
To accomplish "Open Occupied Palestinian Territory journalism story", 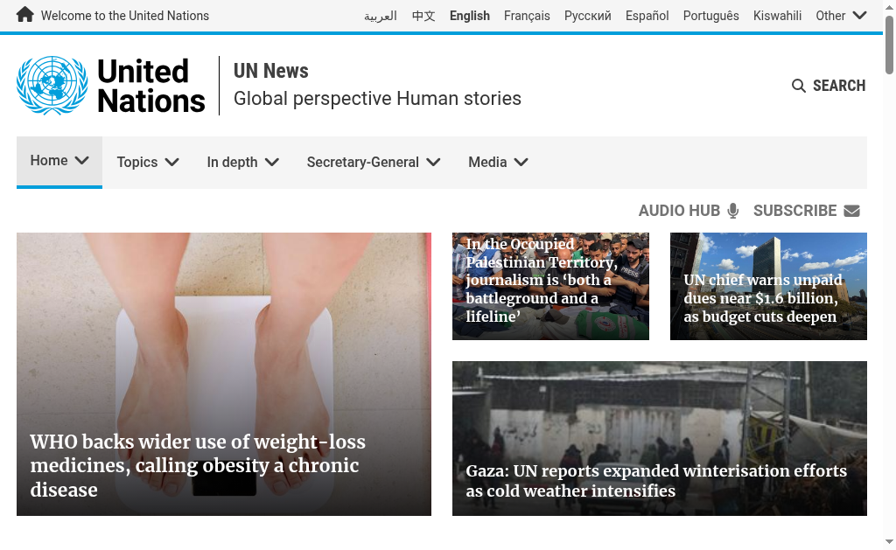I will coord(541,280).
